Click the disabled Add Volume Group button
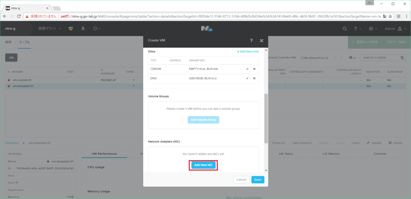Image resolution: width=411 pixels, height=199 pixels. coord(203,120)
